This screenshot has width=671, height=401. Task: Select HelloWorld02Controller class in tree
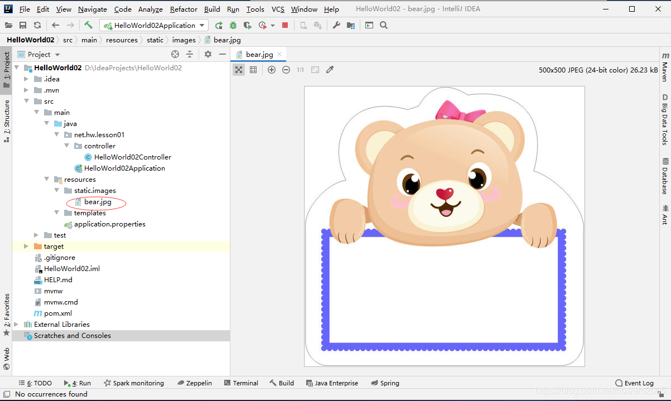click(132, 157)
